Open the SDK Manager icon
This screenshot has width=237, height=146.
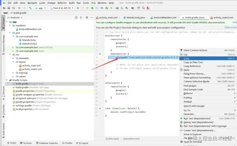pos(127,8)
